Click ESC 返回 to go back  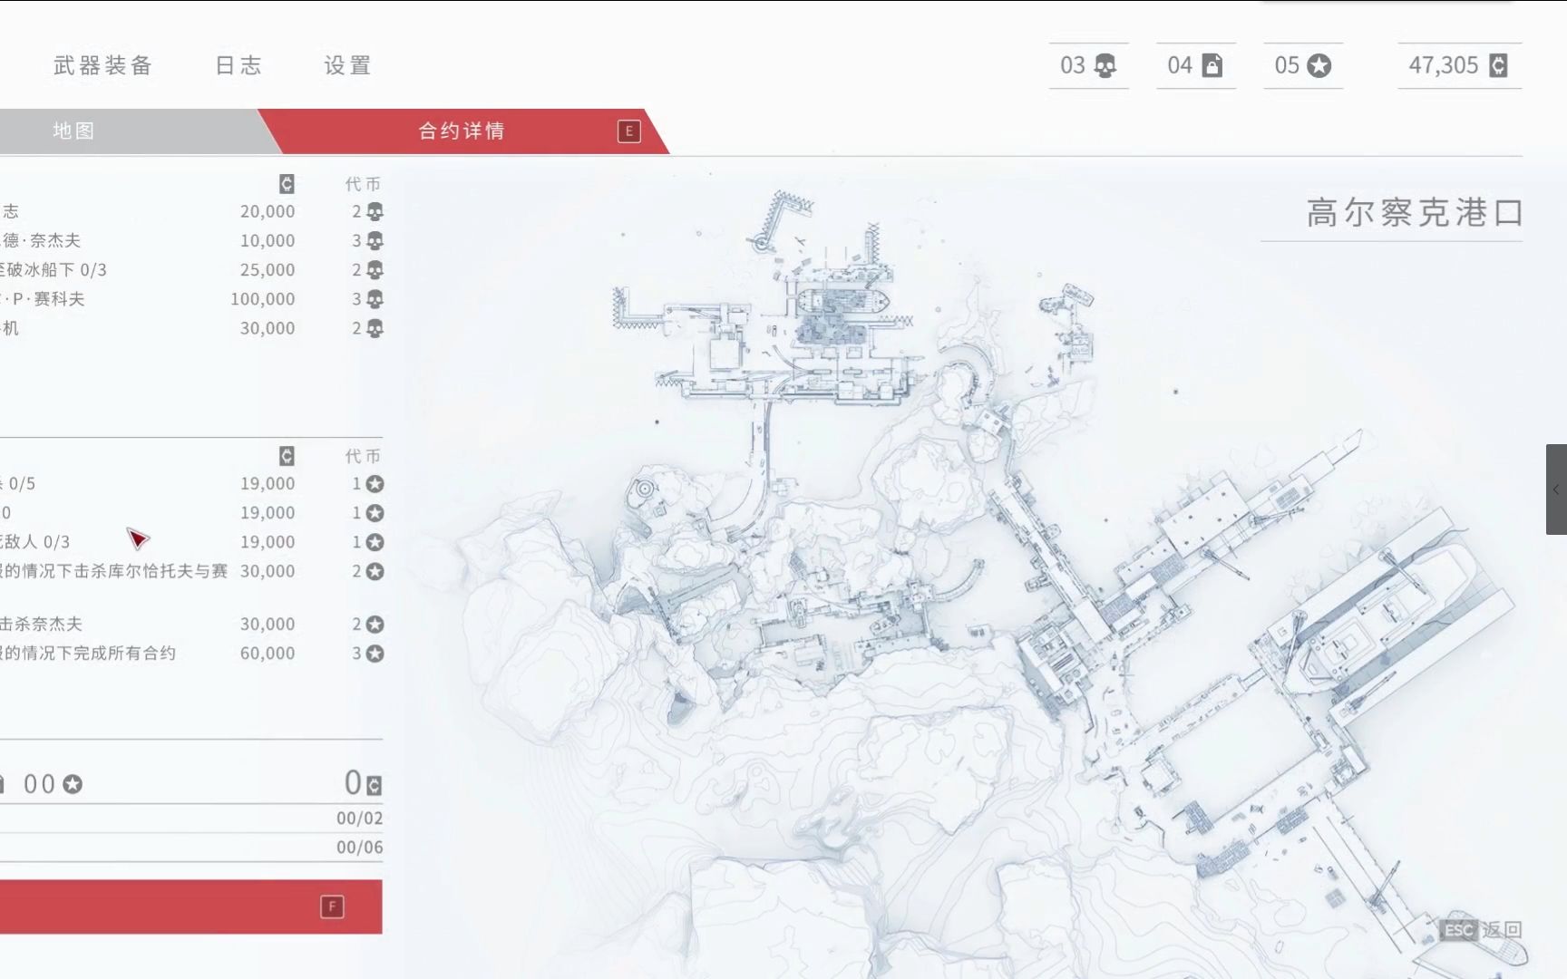coord(1481,930)
